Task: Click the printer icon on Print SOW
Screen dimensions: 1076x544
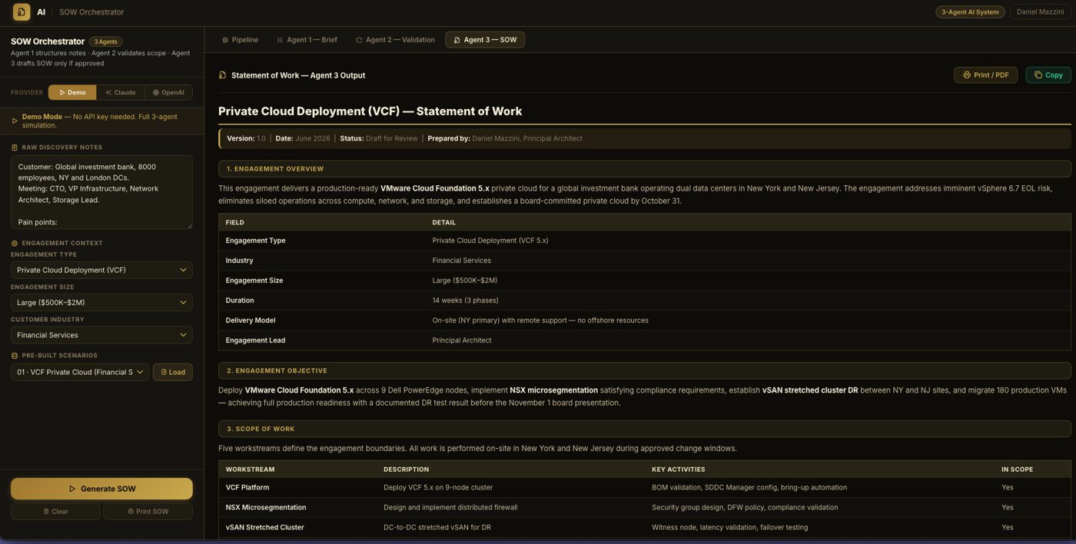Action: (131, 511)
